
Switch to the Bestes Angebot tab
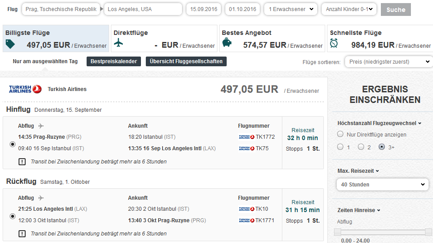pos(272,38)
